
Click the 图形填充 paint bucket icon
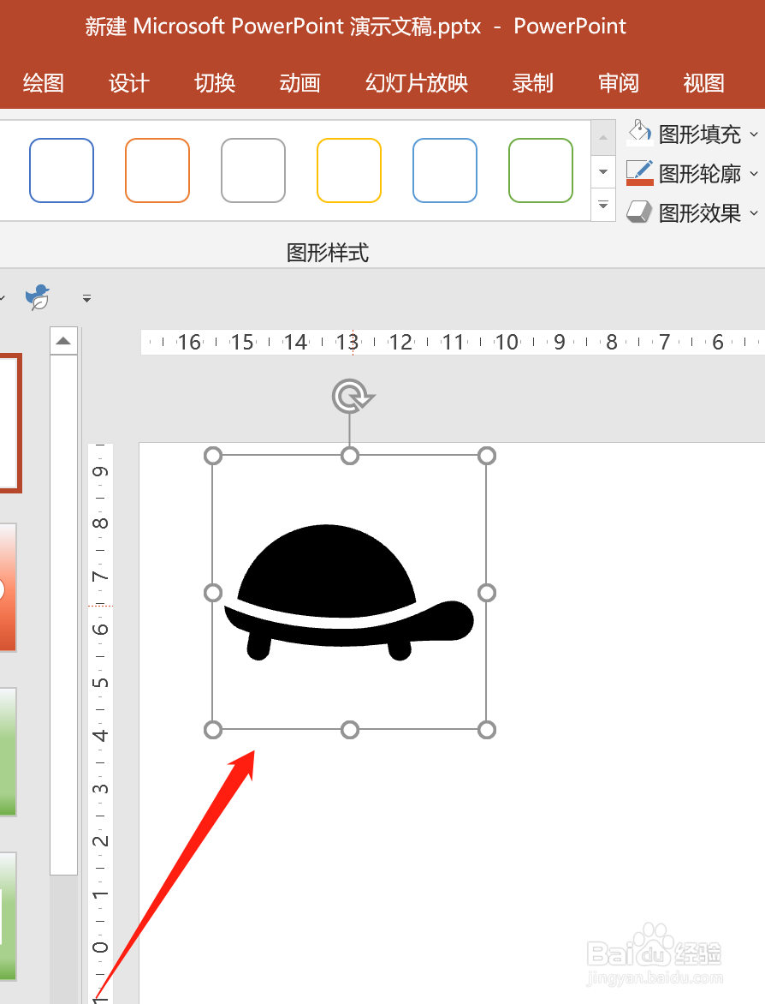click(639, 133)
